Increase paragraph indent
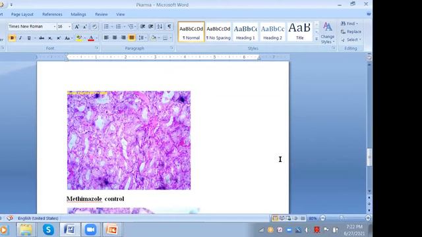This screenshot has width=422, height=237. click(x=151, y=26)
